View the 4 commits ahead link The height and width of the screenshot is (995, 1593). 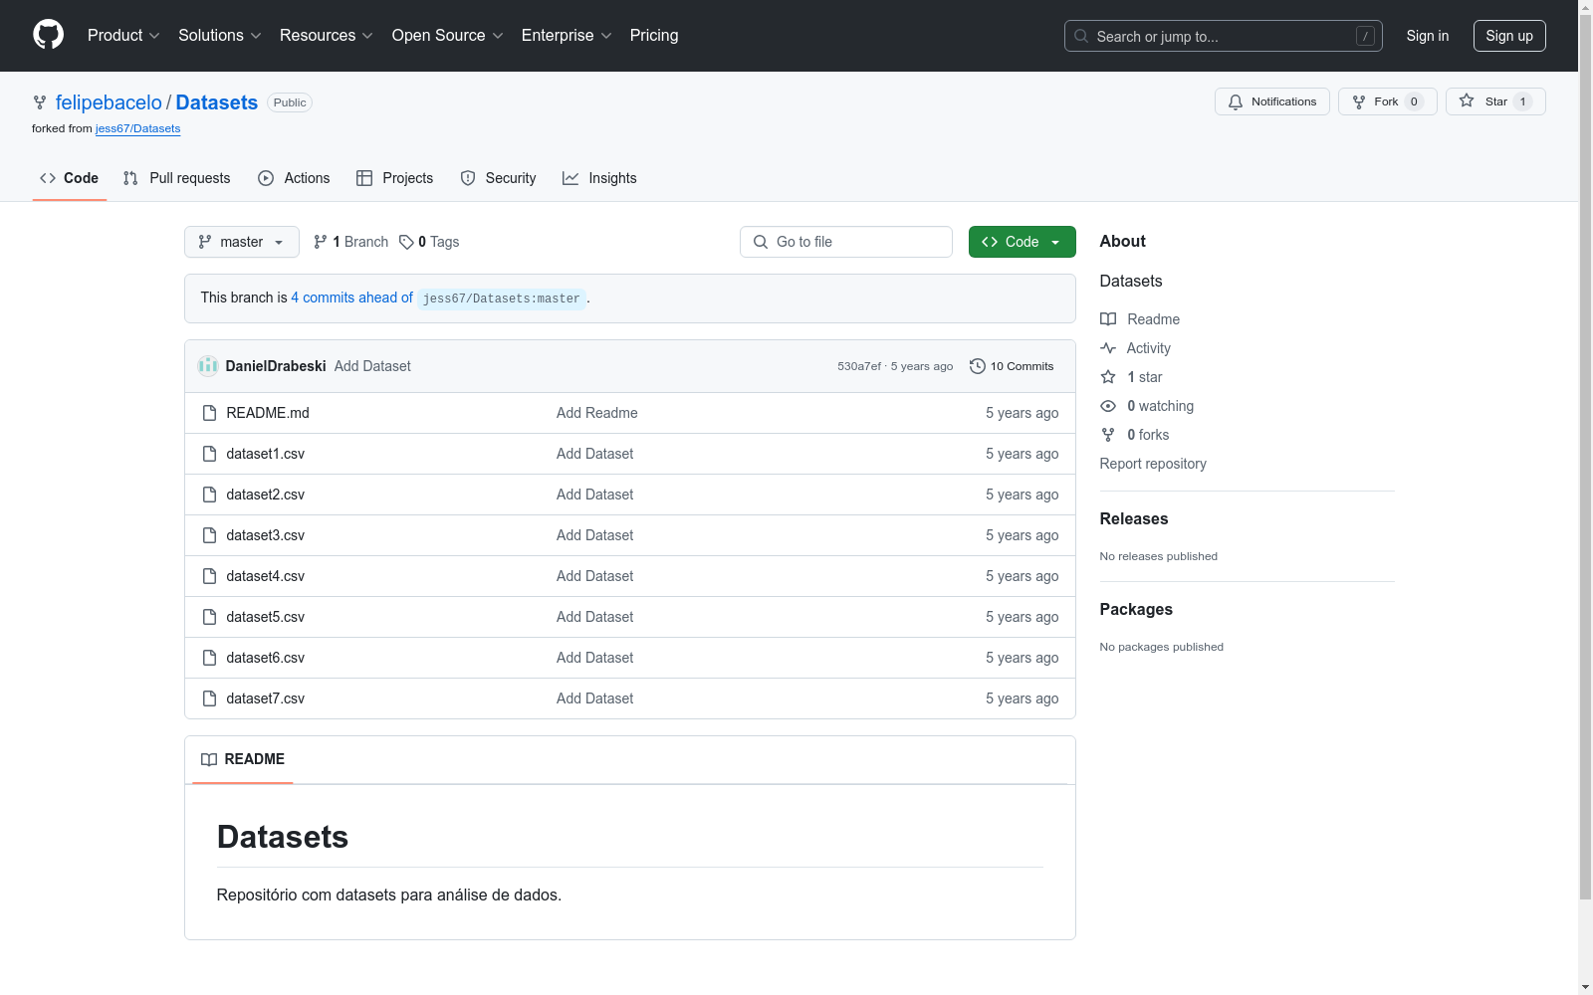(x=351, y=298)
